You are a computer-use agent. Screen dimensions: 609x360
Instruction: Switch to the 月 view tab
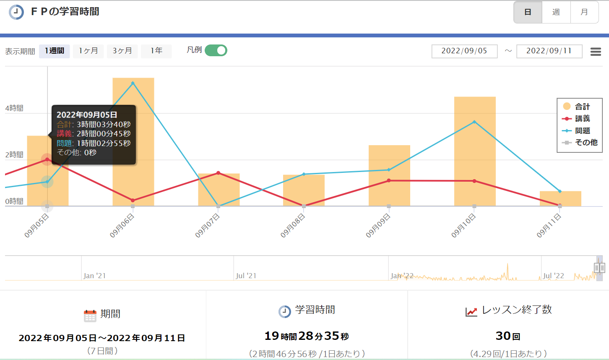pos(584,12)
